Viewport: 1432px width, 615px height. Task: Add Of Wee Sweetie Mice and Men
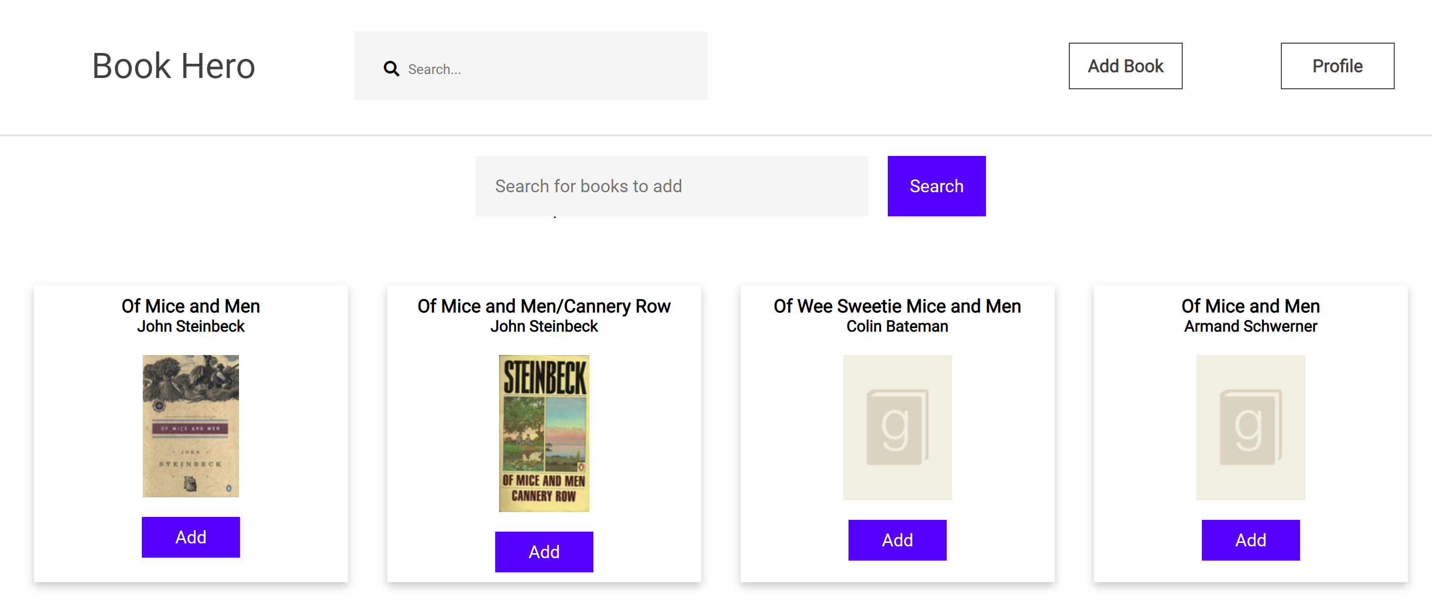pyautogui.click(x=897, y=539)
